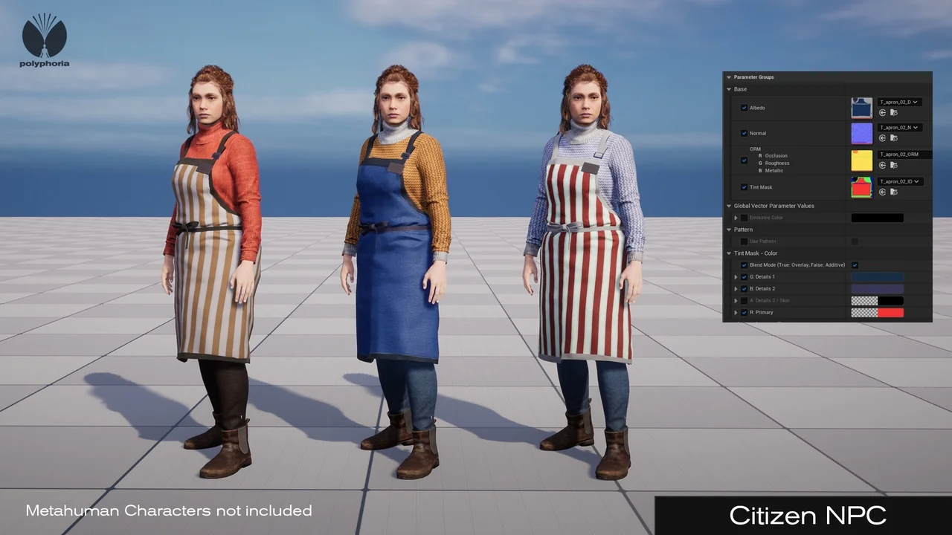
Task: Collapse the Tint Mask - Color section
Action: click(x=729, y=253)
